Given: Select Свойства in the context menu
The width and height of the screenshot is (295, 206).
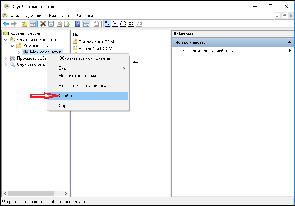Looking at the screenshot, I should click(x=67, y=95).
